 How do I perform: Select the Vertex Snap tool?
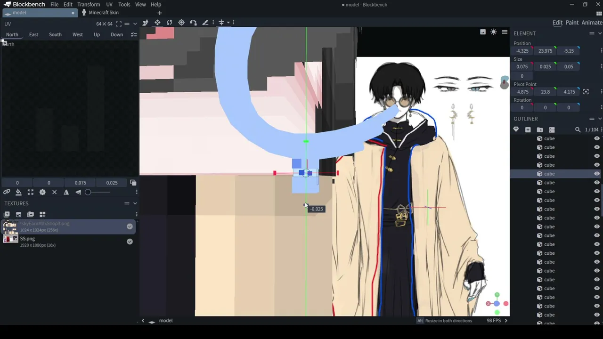193,22
